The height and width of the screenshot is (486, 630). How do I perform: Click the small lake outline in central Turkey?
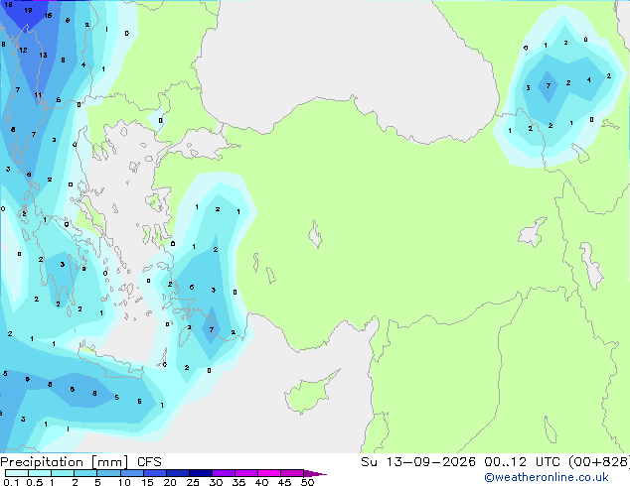315,234
